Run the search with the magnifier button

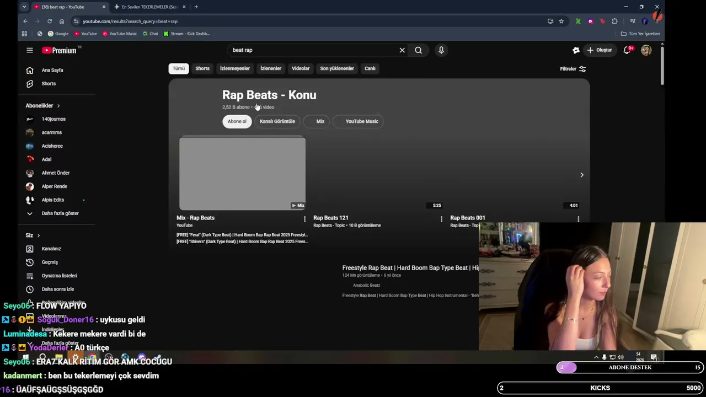[419, 50]
